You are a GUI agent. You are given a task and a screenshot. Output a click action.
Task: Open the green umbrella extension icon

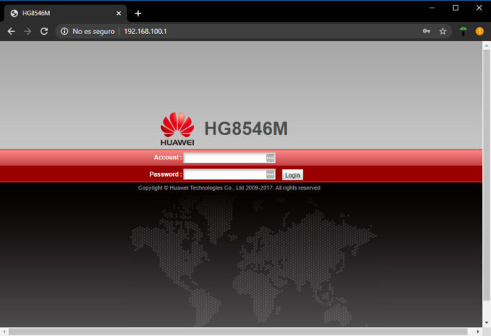point(463,31)
